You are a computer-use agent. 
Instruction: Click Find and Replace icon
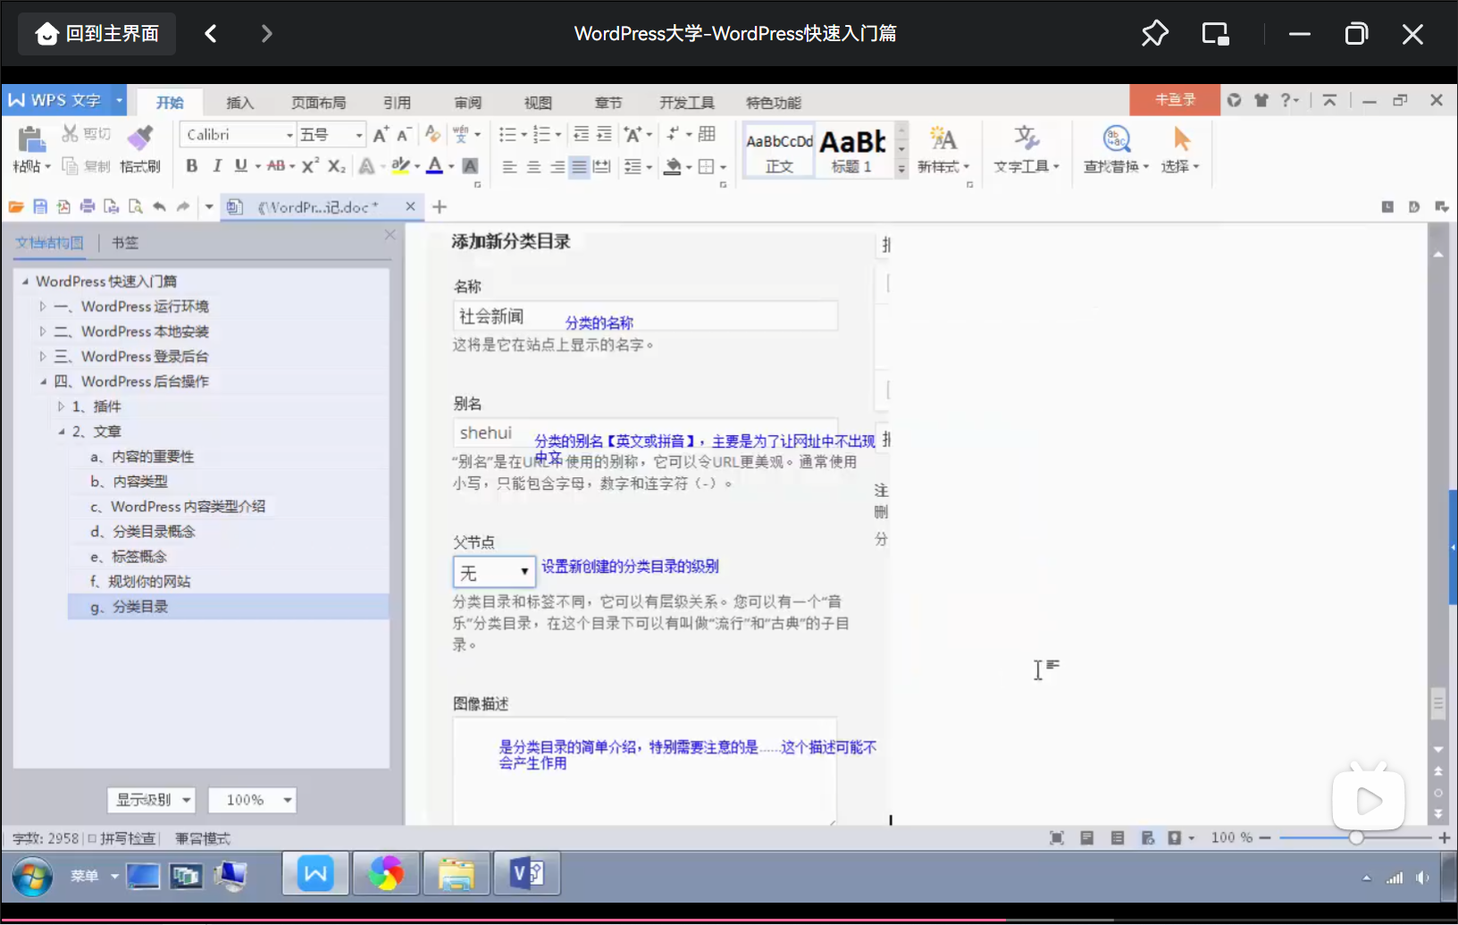pos(1117,139)
